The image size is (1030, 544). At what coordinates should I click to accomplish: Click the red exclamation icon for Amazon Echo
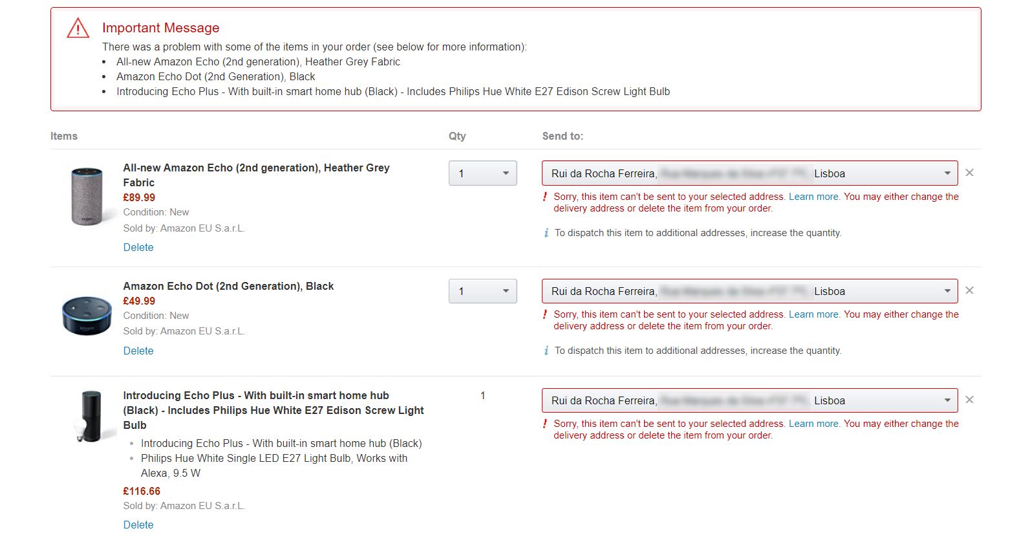(545, 197)
